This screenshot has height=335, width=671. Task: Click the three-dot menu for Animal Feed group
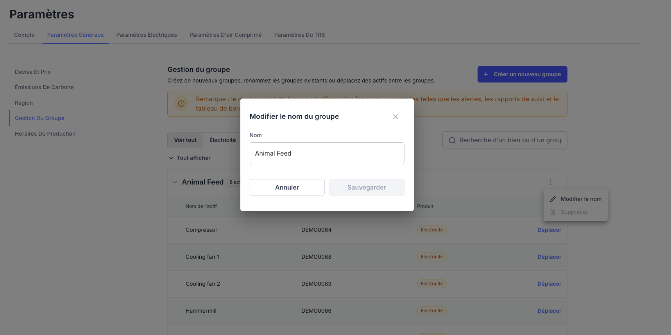pos(550,182)
